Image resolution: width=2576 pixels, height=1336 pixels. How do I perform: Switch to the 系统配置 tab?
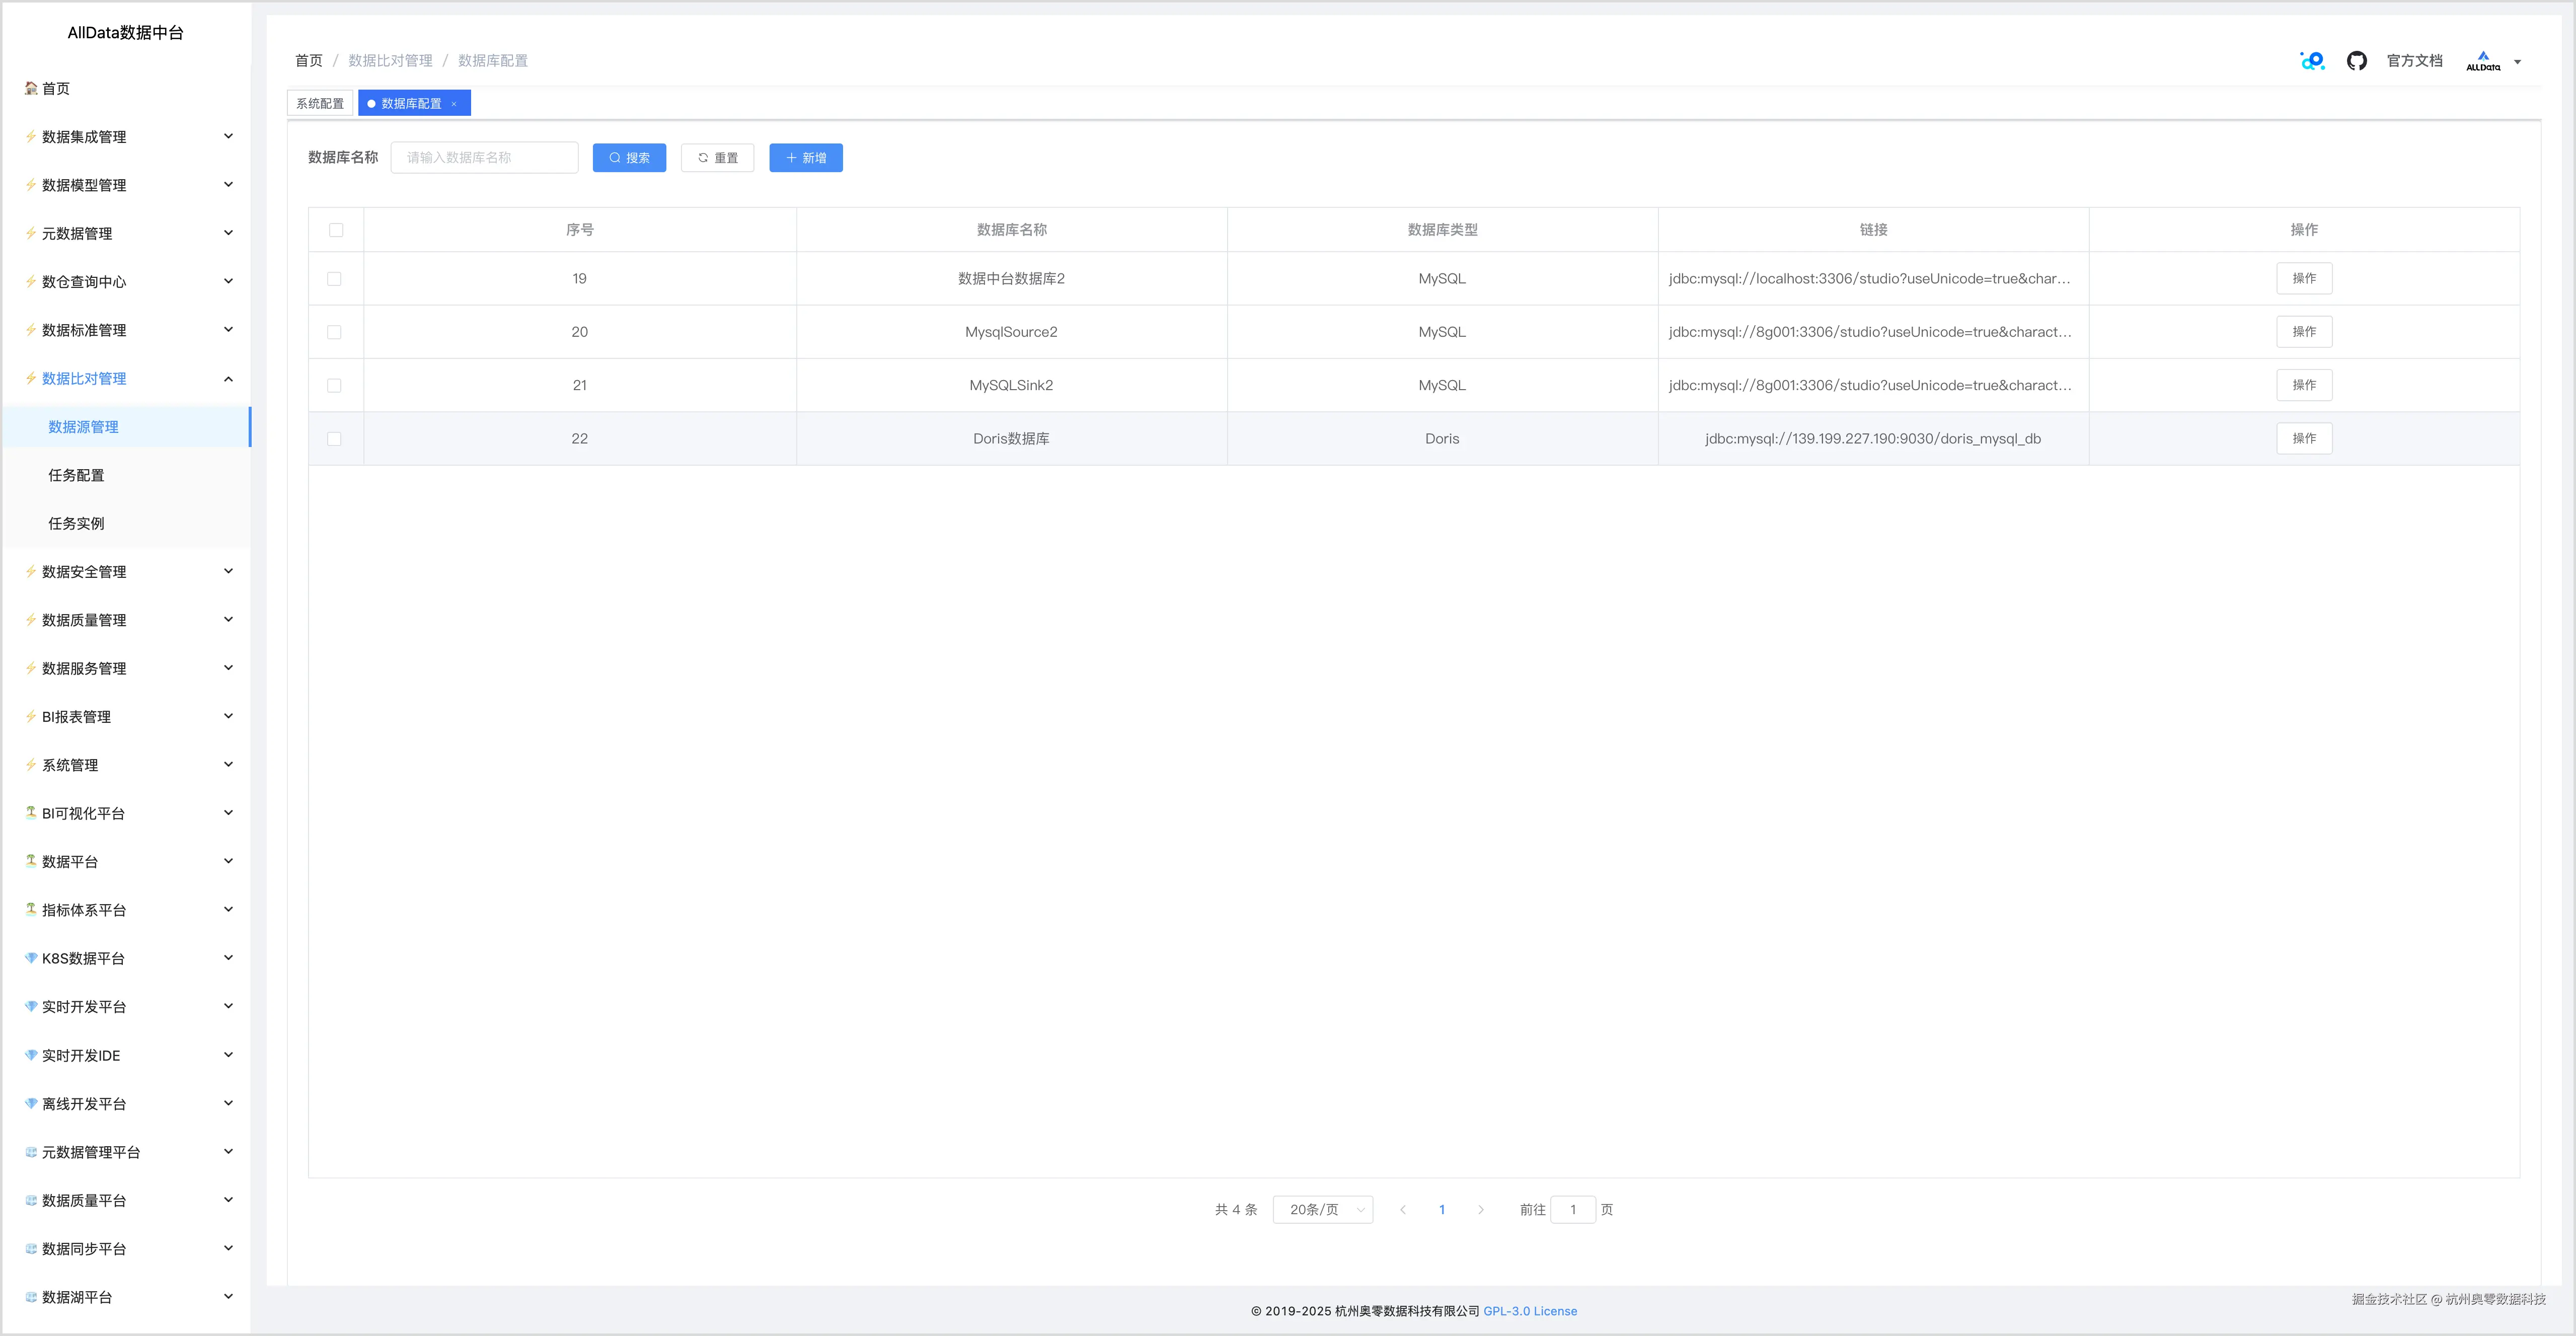pos(320,104)
